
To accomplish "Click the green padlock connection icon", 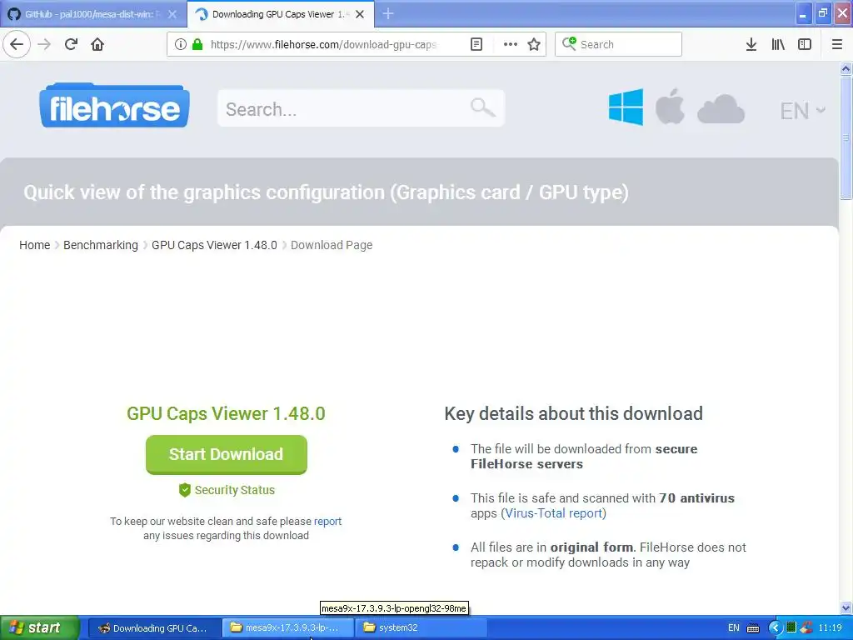I will coord(197,44).
